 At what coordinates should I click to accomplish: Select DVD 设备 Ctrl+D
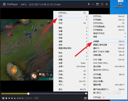[x=108, y=60]
